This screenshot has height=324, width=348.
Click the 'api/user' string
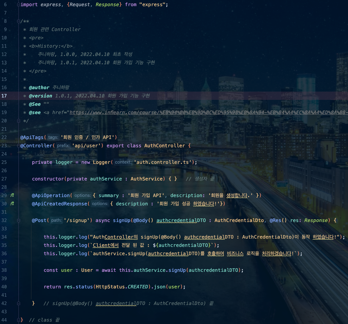pos(86,146)
